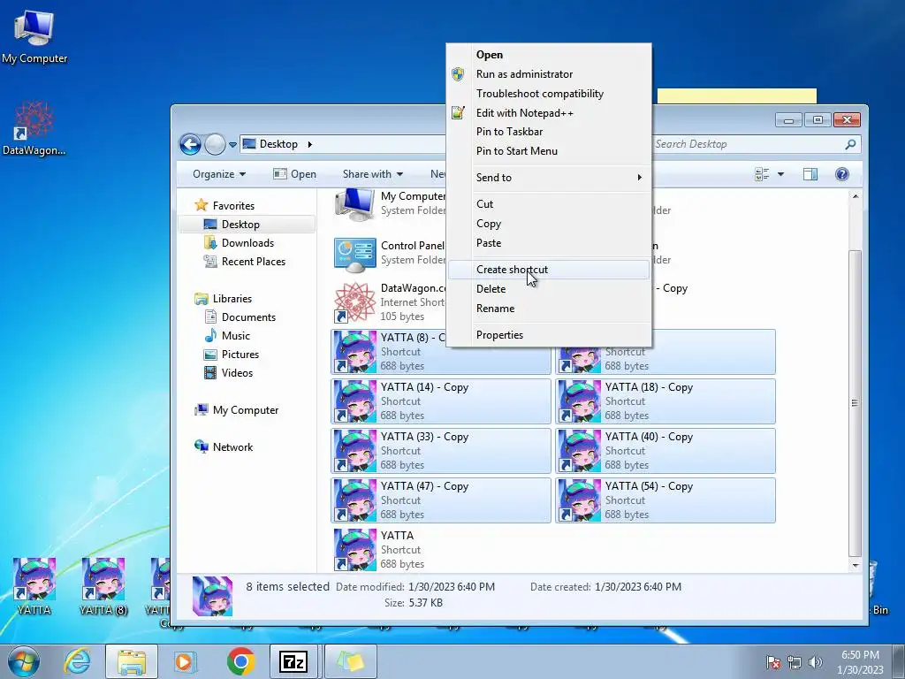Image resolution: width=905 pixels, height=679 pixels.
Task: Open the Share with dropdown
Action: [373, 174]
